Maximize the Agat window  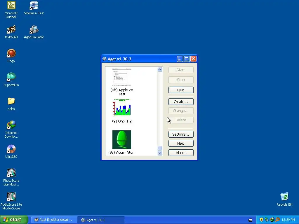[187, 59]
